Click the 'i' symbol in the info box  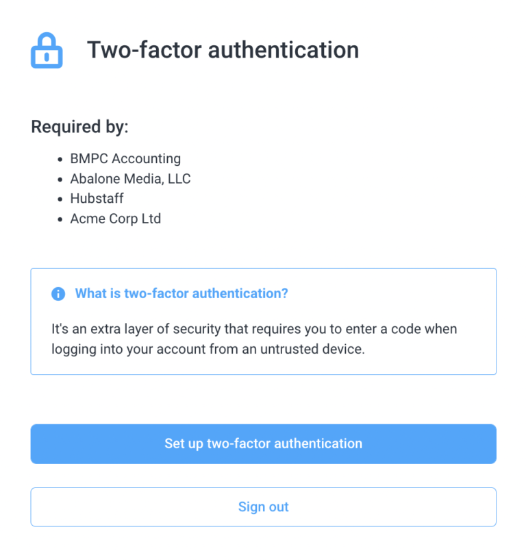[58, 293]
